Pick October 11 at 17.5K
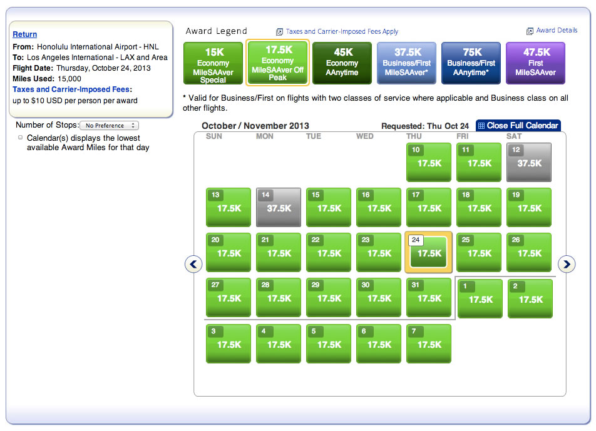 [479, 162]
